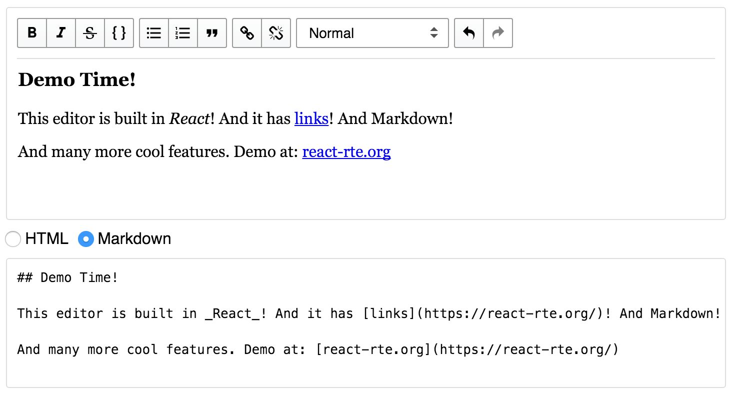Insert an ordered numbered list

182,33
